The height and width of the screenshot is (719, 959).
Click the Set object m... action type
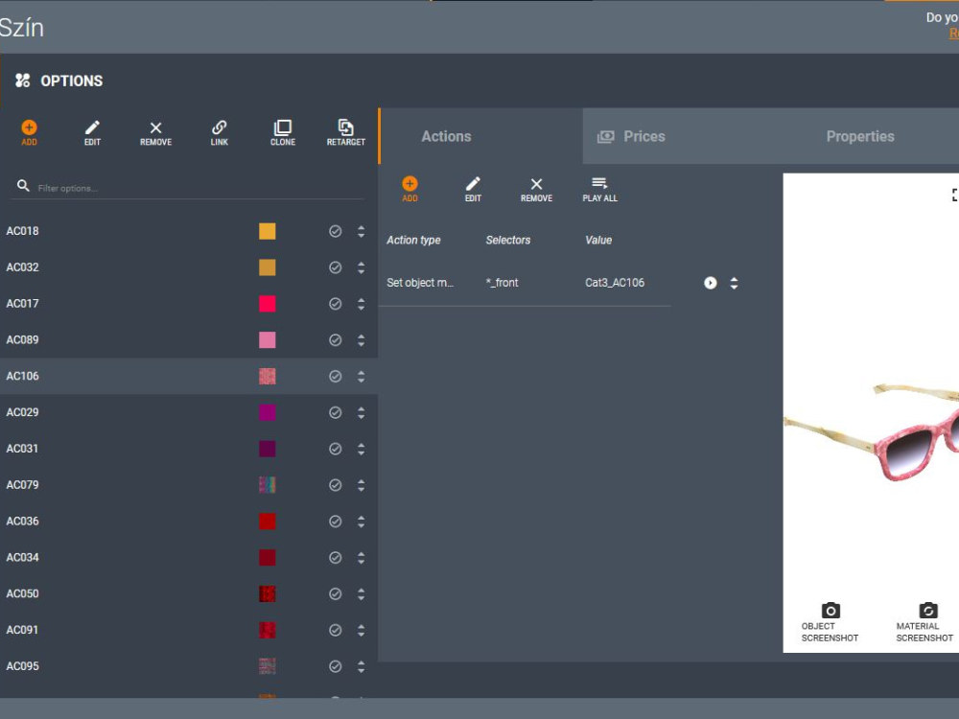[x=420, y=283]
